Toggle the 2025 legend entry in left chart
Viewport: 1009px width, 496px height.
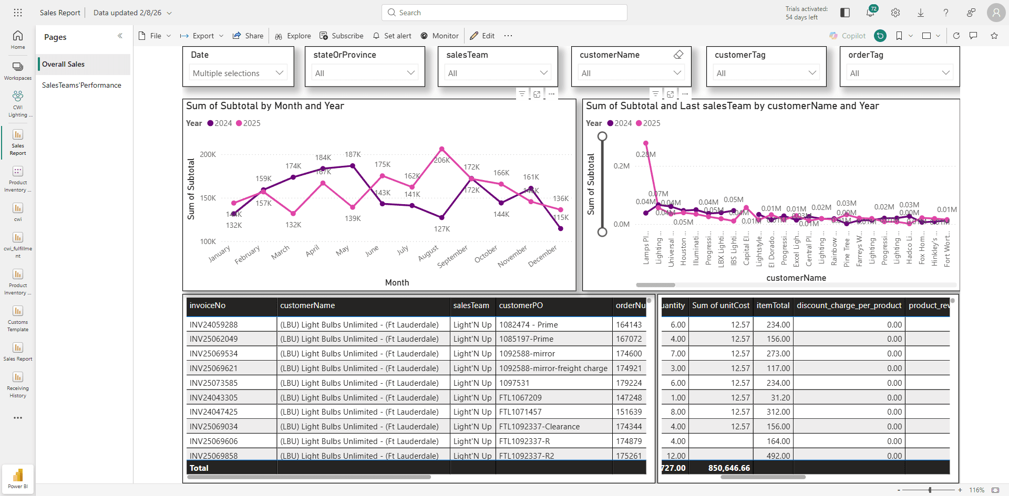248,123
